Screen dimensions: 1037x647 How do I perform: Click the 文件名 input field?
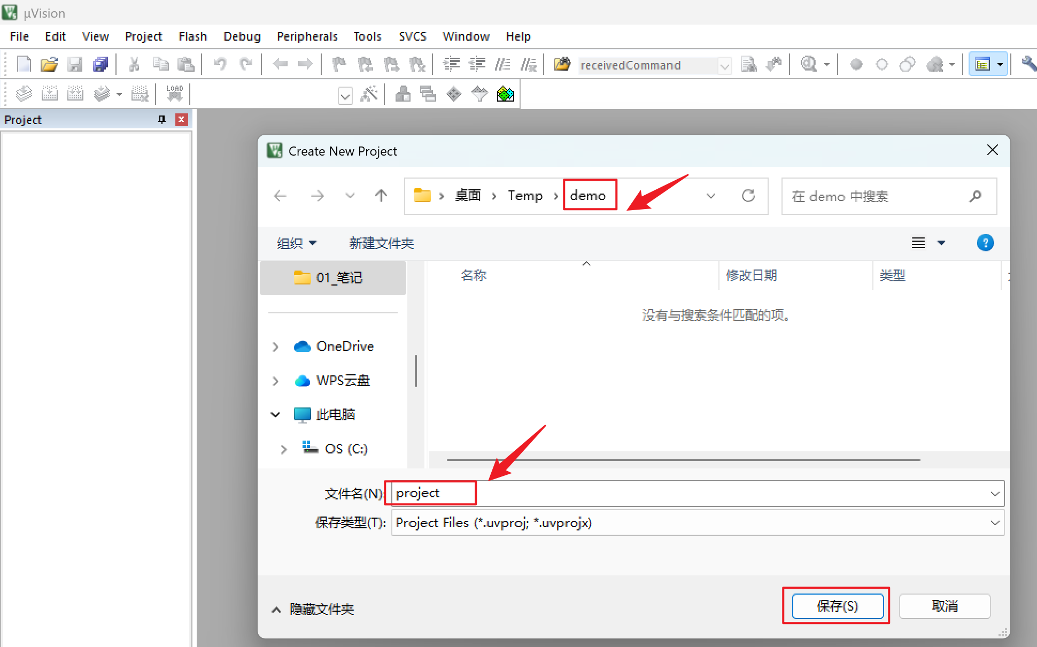[698, 493]
